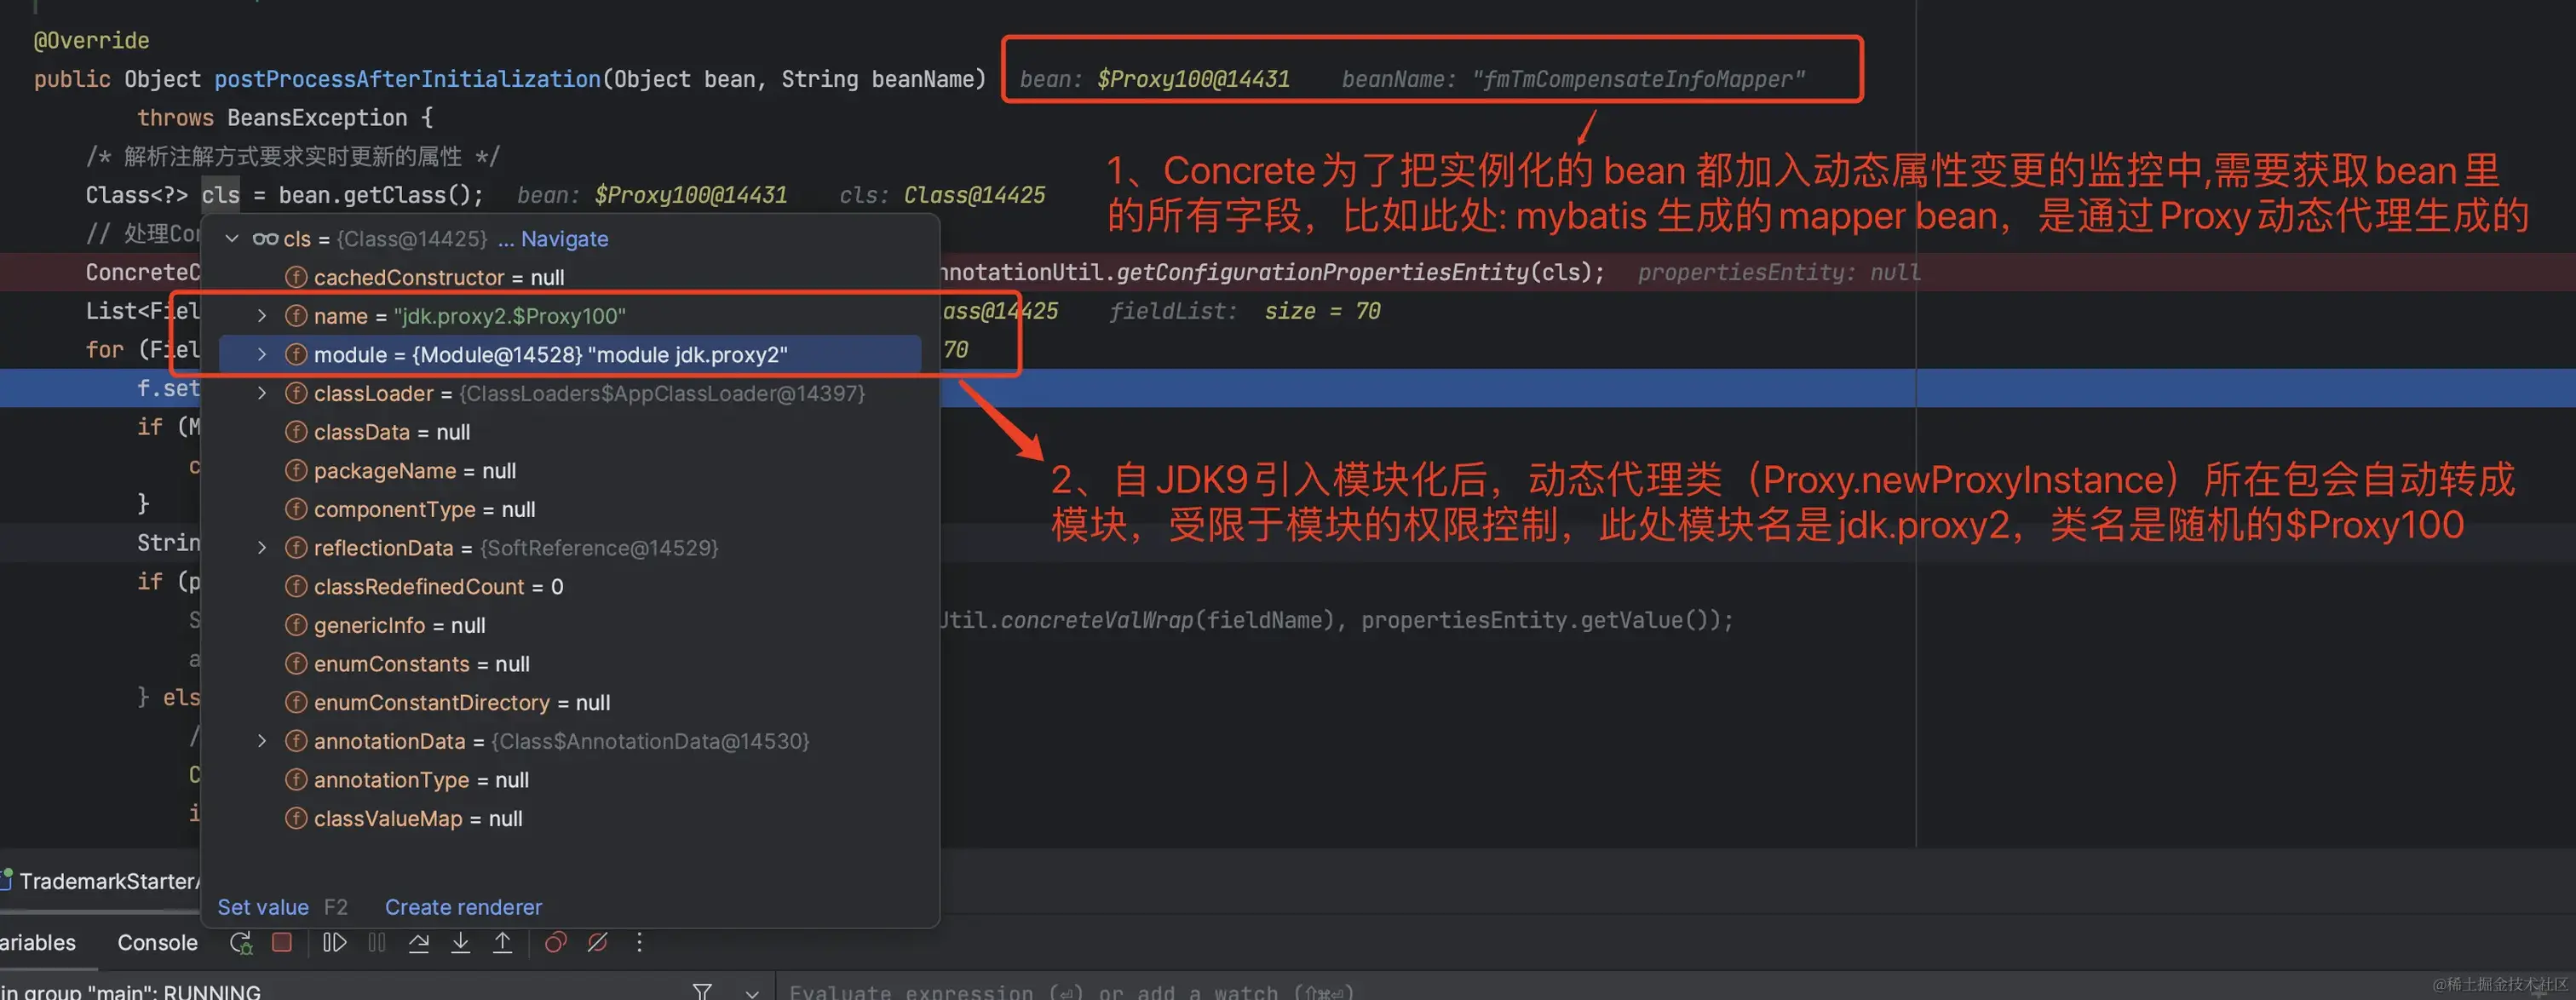Resume program execution
This screenshot has height=1000, width=2576.
click(335, 942)
